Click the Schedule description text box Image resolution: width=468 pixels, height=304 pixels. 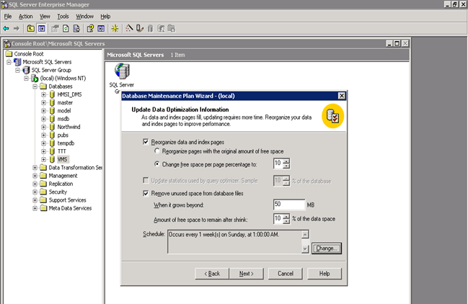pyautogui.click(x=235, y=241)
